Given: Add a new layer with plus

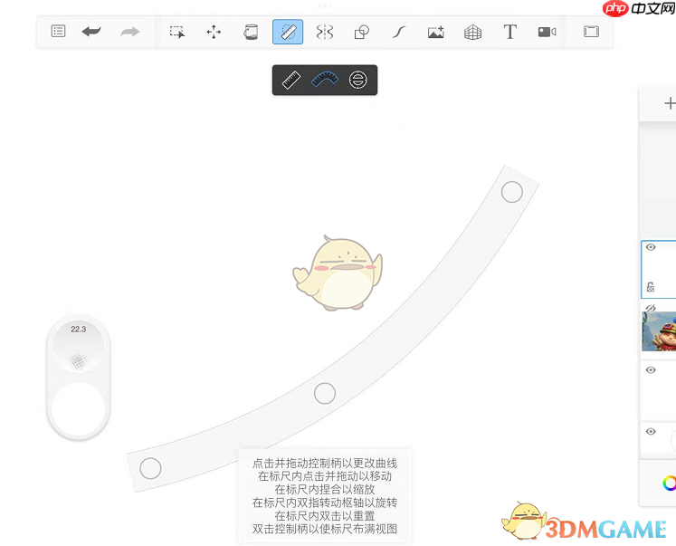Looking at the screenshot, I should coord(670,103).
